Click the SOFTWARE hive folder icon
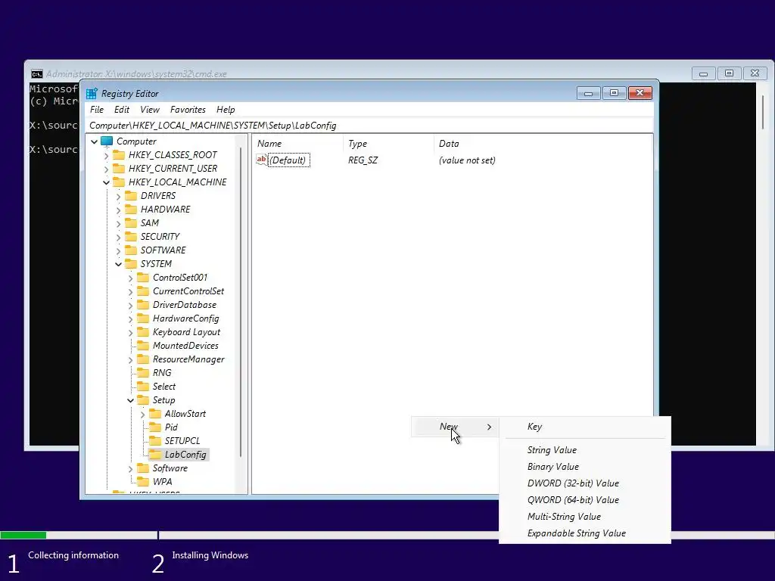Image resolution: width=775 pixels, height=581 pixels. pyautogui.click(x=131, y=250)
